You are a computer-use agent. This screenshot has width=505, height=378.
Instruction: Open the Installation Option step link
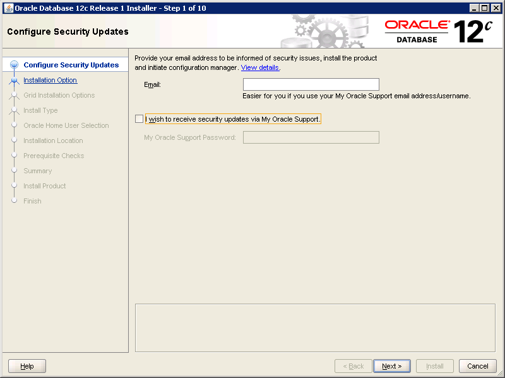pos(50,80)
